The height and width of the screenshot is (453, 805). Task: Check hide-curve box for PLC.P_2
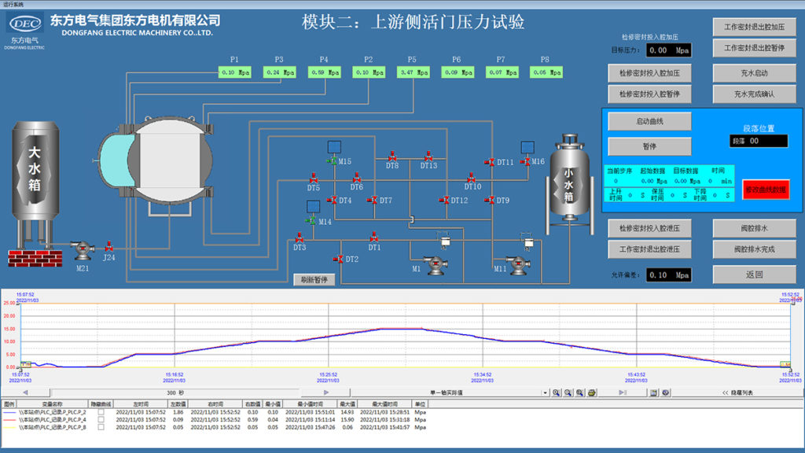(x=101, y=412)
